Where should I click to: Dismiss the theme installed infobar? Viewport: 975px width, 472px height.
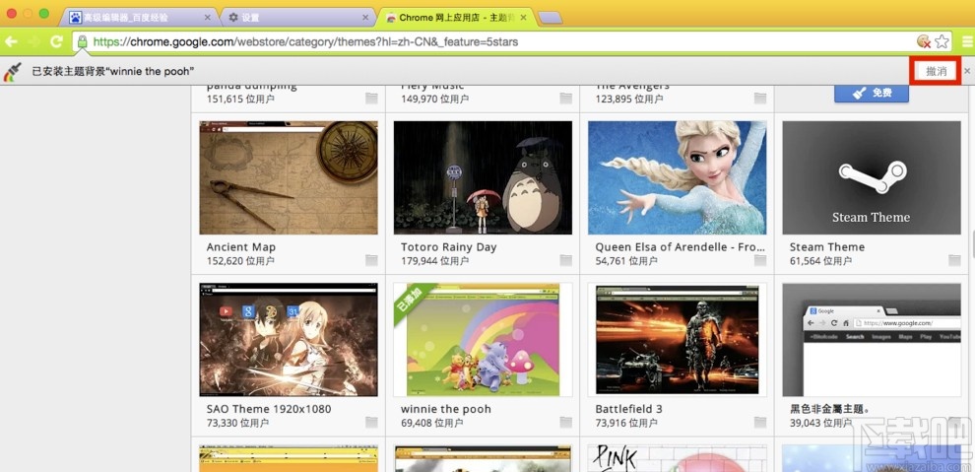point(967,72)
